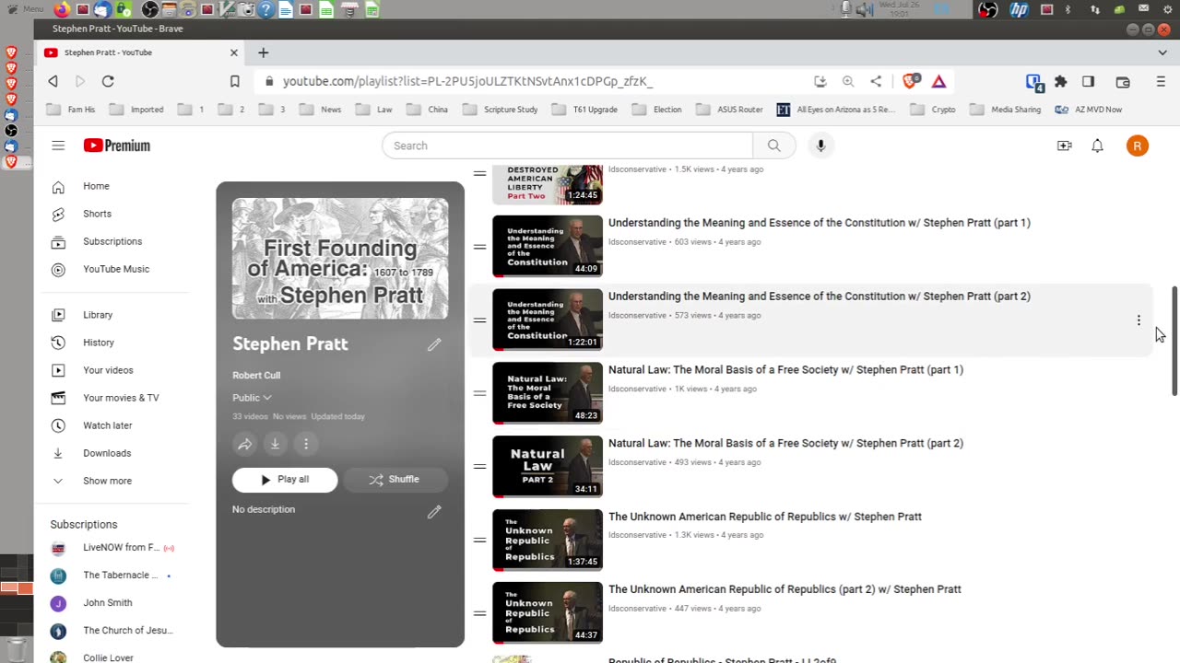Grab the reorder handle for Natural Law part 1
Viewport: 1180px width, 663px height.
pos(479,393)
